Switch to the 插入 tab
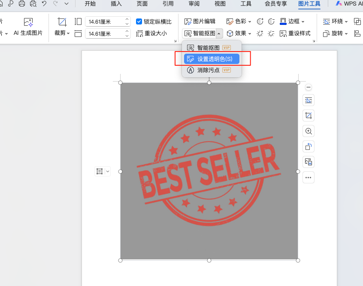This screenshot has height=286, width=363. click(x=116, y=4)
